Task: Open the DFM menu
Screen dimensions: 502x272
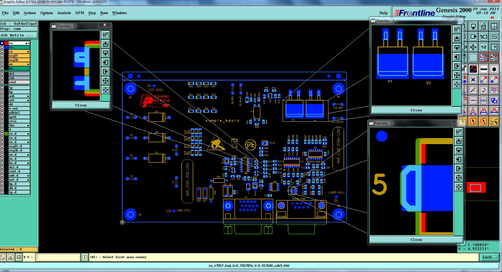Action: pos(80,13)
